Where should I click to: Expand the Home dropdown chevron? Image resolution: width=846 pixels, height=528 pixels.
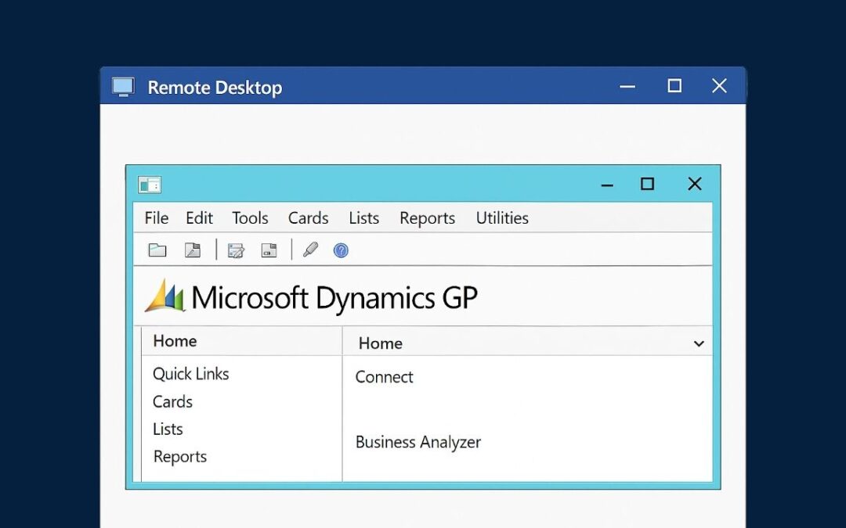pos(698,343)
